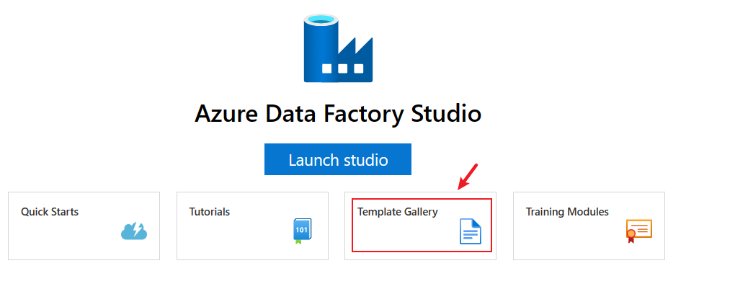This screenshot has height=289, width=735.
Task: Click the Azure Data Factory Studio heading
Action: [338, 114]
